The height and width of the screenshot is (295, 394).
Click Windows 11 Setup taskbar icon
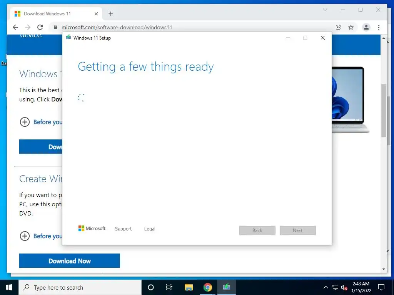(226, 287)
